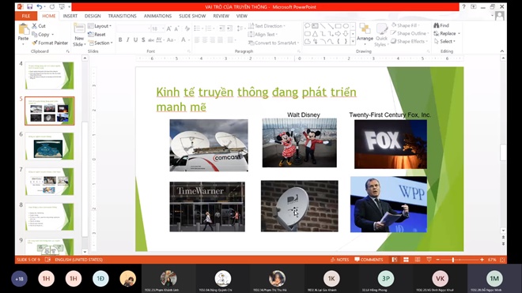Open the FILE tab

coord(25,16)
